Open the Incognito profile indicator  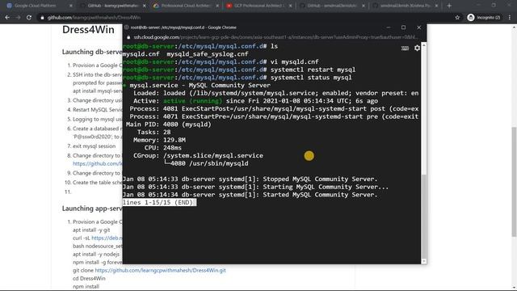pyautogui.click(x=484, y=18)
